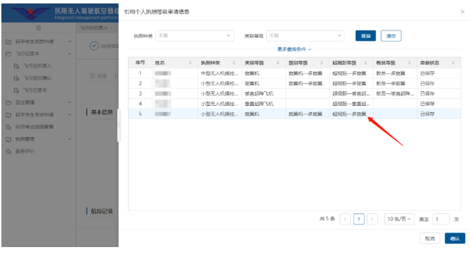
Task: Click the document icon beside 执照考试成绩查看
Action: click(8, 127)
